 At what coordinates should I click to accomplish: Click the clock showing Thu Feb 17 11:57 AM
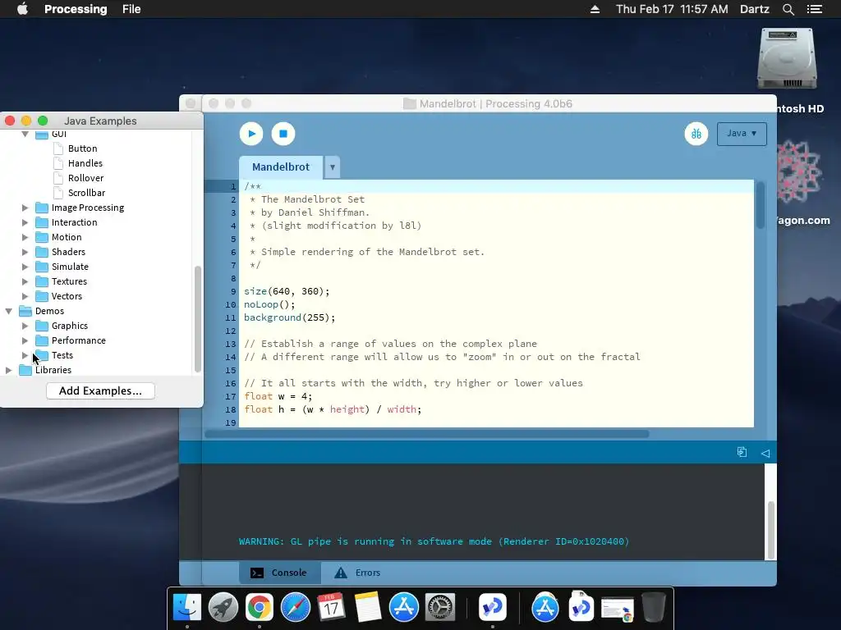click(672, 9)
